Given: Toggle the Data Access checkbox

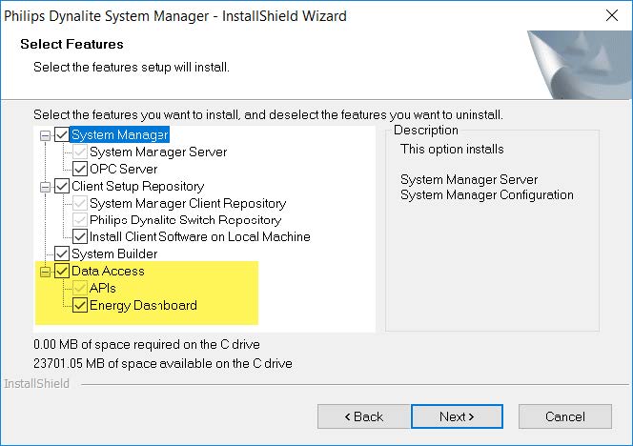Looking at the screenshot, I should pos(61,271).
